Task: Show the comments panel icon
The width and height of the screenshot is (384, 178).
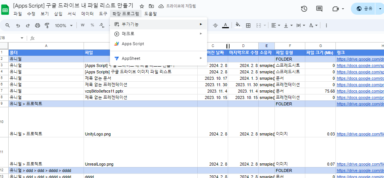Action: [319, 9]
